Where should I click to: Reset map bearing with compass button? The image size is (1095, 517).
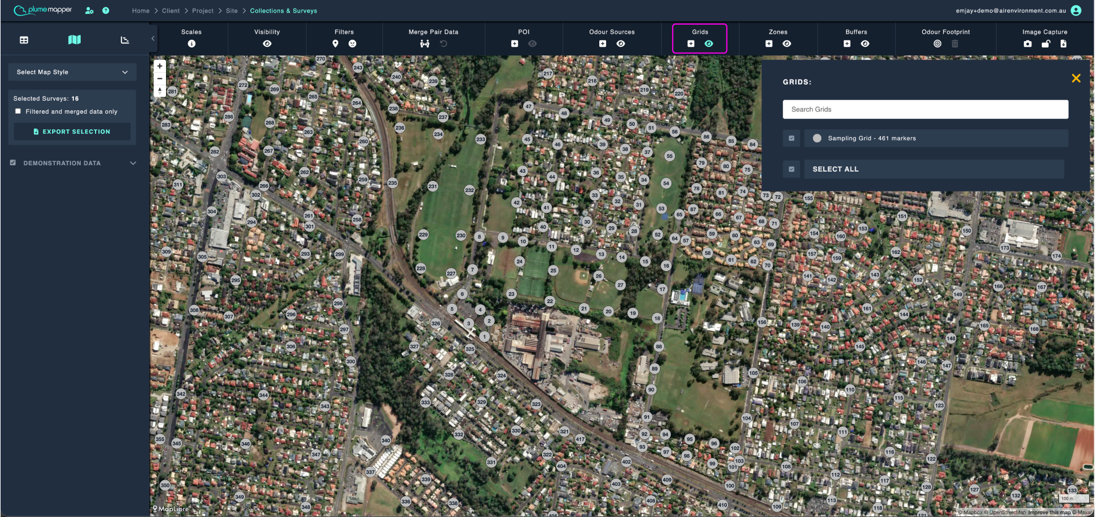[160, 90]
